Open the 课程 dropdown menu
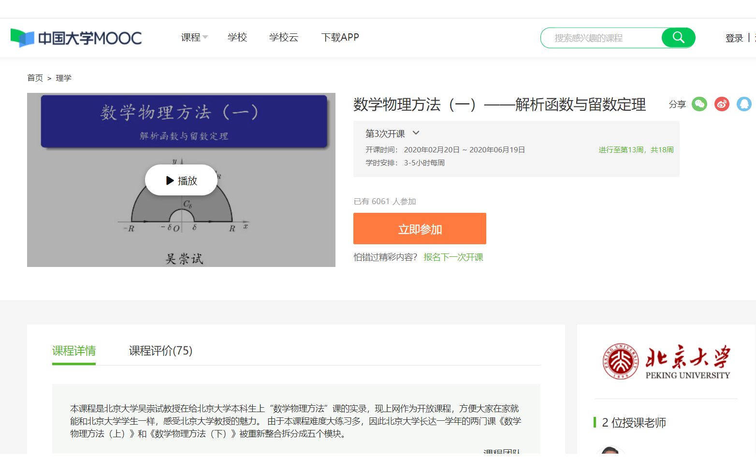Viewport: 756px width, 473px height. coord(194,37)
